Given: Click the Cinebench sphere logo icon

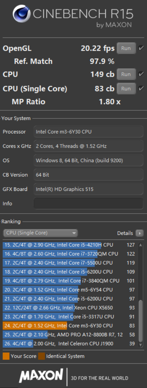Looking at the screenshot, I should pyautogui.click(x=21, y=14).
